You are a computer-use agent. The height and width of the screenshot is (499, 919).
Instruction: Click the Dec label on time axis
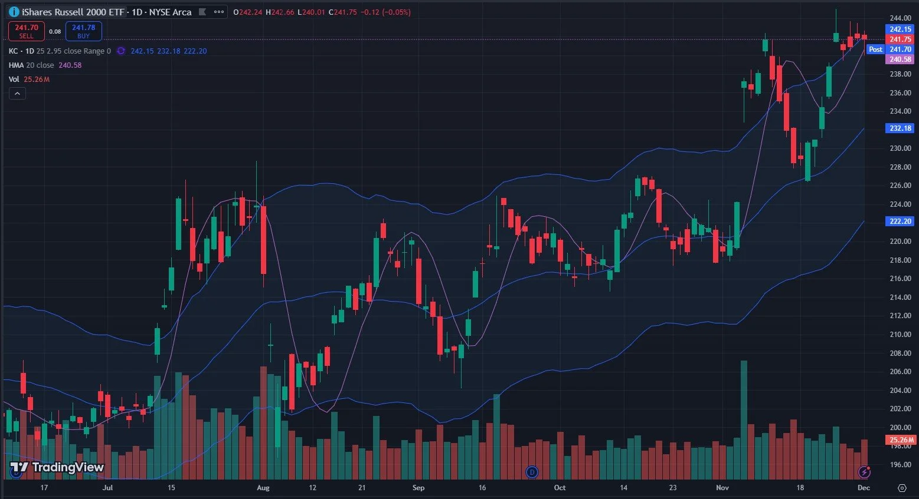[864, 488]
